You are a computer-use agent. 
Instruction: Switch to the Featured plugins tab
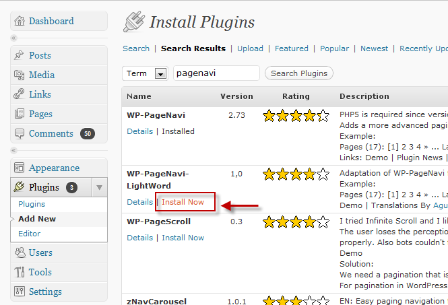pos(292,48)
